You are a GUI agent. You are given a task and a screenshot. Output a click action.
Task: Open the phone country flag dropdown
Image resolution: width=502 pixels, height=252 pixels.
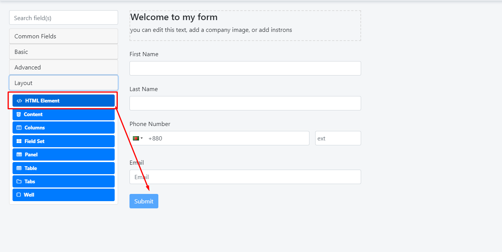coord(138,138)
